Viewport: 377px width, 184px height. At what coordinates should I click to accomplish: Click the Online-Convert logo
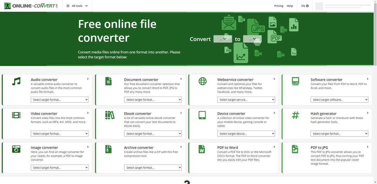(x=31, y=6)
